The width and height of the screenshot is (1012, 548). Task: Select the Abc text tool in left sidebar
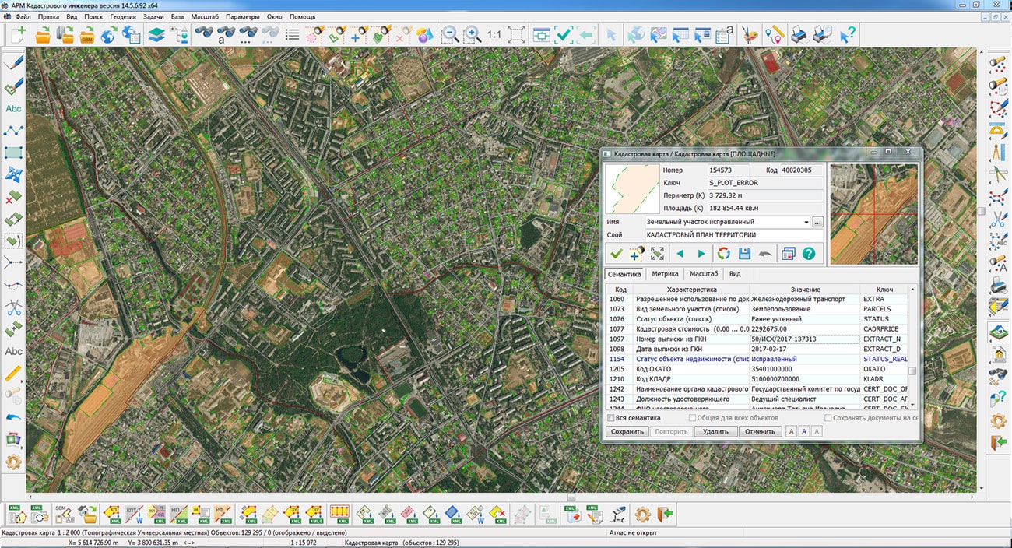coord(13,108)
